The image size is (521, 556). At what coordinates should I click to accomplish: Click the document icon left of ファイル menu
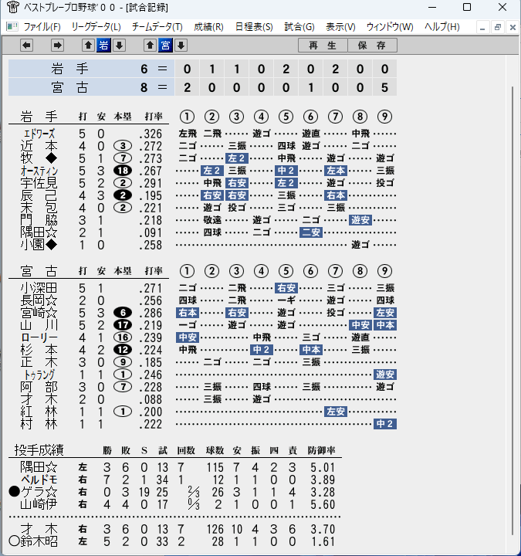coord(12,26)
